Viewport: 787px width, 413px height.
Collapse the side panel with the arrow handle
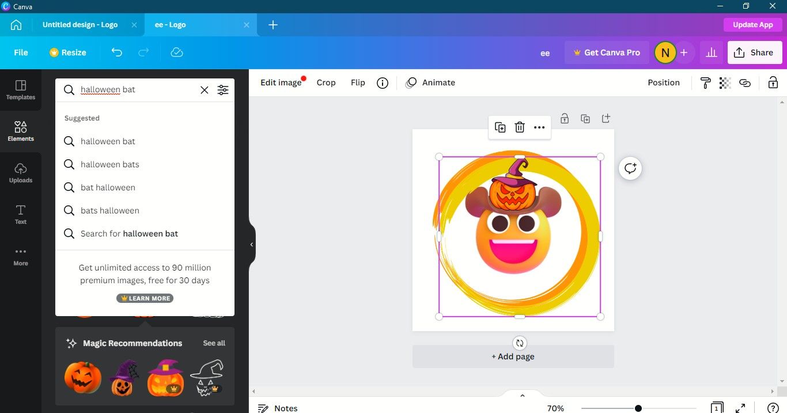pyautogui.click(x=252, y=245)
